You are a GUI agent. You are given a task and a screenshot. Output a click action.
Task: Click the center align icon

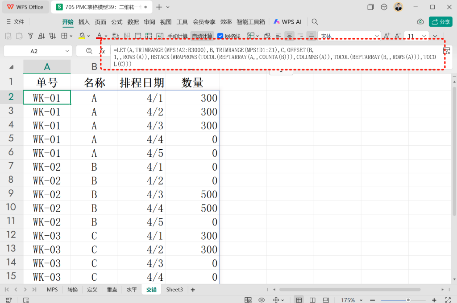pos(289,36)
